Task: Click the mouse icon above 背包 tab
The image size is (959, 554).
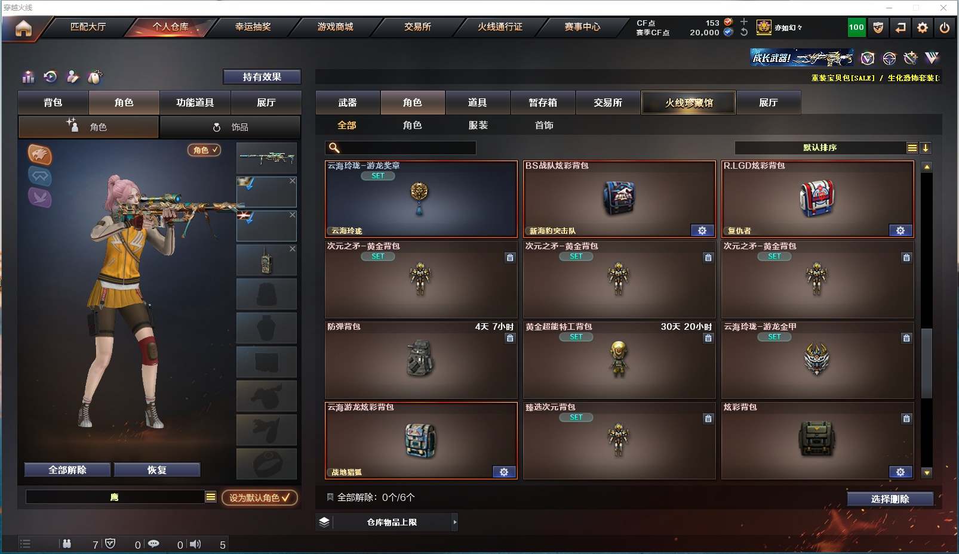Action: [95, 76]
